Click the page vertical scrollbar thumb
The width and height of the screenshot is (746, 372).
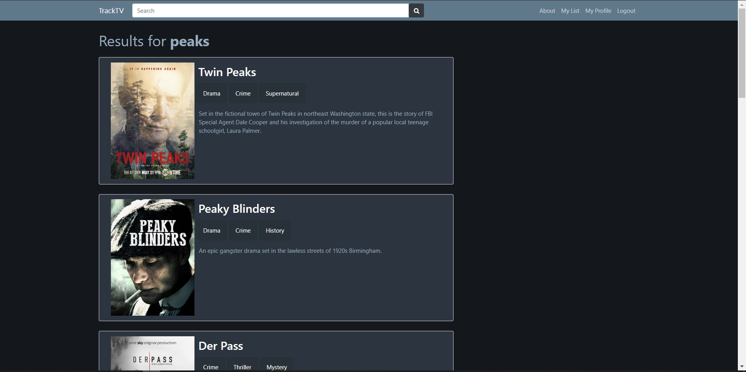pyautogui.click(x=742, y=53)
